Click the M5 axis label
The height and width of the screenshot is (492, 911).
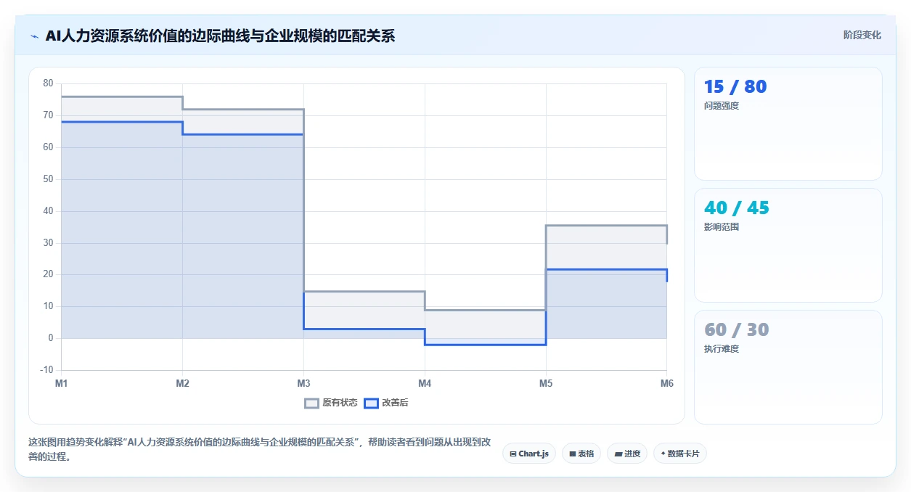click(546, 383)
